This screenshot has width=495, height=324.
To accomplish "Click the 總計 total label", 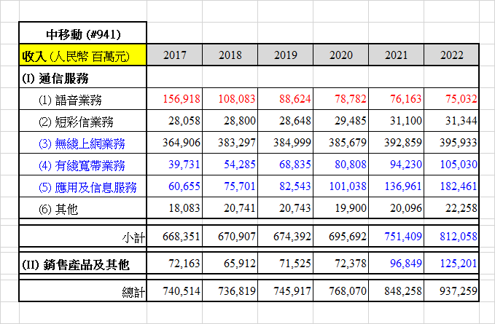I will tap(133, 292).
